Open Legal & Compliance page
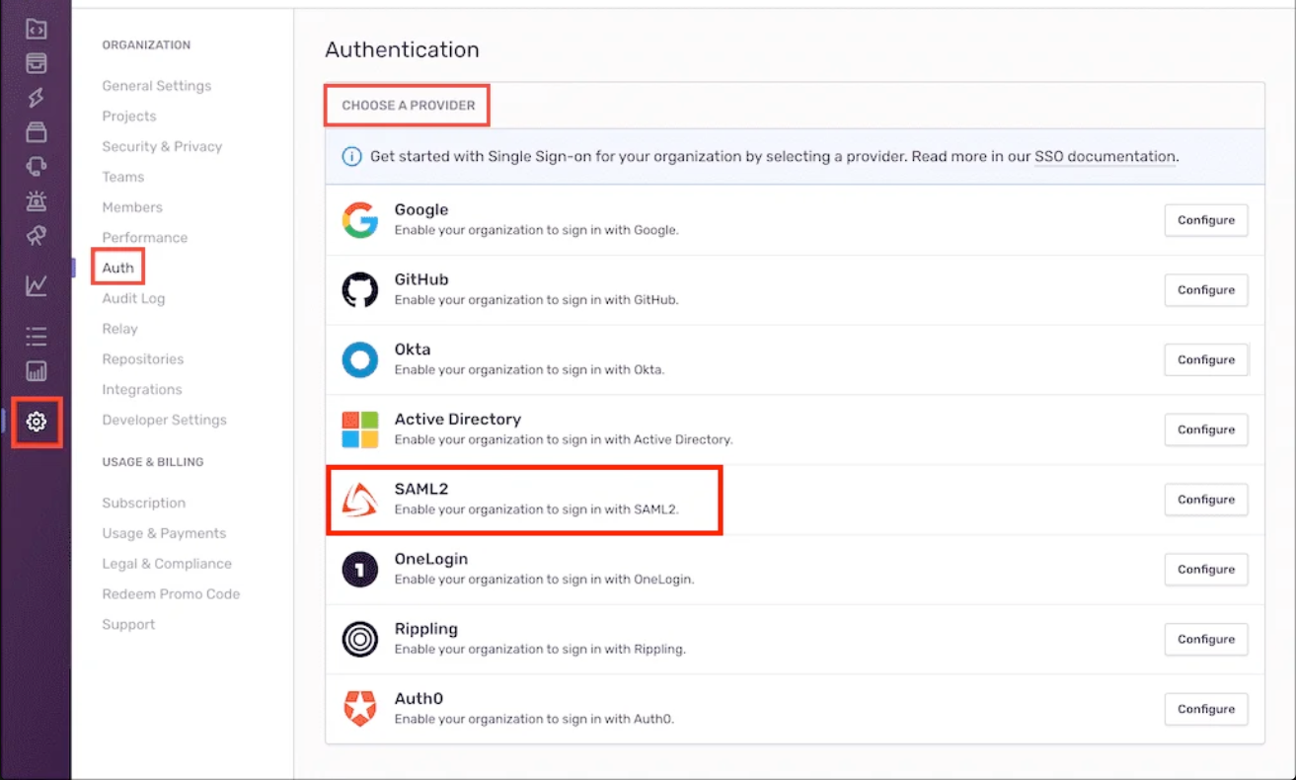Image resolution: width=1296 pixels, height=780 pixels. pyautogui.click(x=167, y=564)
